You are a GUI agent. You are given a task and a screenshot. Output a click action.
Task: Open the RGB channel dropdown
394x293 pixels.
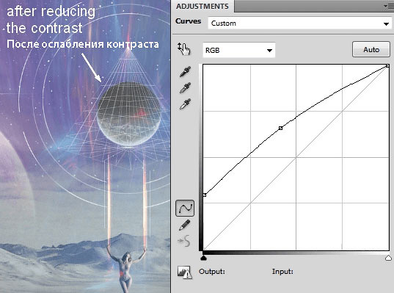(x=238, y=50)
